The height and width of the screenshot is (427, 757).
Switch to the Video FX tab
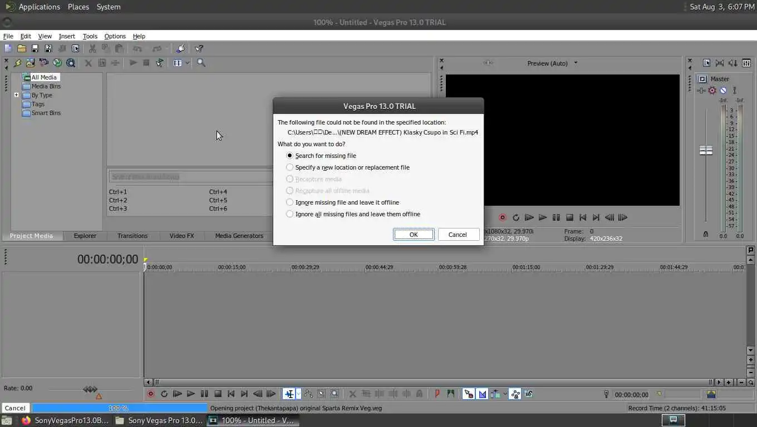(x=181, y=236)
